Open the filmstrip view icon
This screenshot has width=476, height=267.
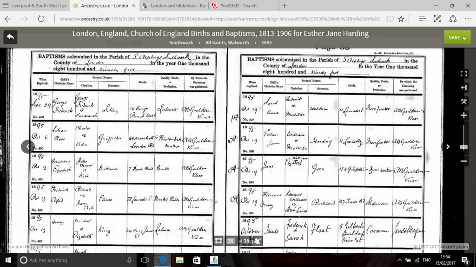218,241
